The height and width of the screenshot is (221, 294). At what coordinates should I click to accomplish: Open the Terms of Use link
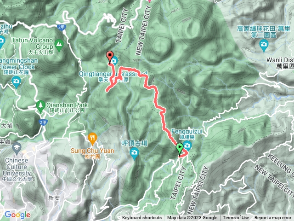[x=236, y=218]
